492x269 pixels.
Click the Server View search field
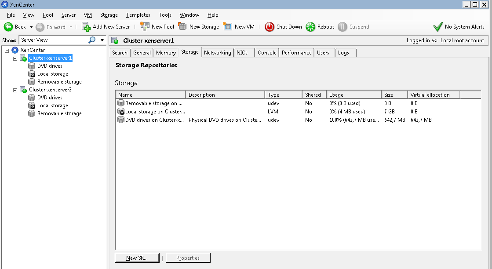(54, 40)
